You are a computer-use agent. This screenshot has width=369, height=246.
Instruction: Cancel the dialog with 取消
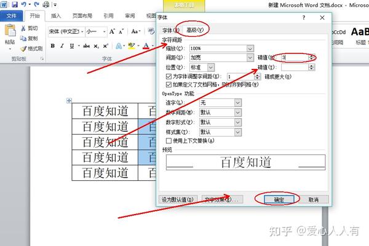click(x=313, y=200)
